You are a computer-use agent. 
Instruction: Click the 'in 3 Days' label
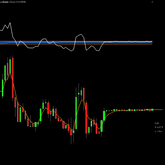(x=158, y=131)
